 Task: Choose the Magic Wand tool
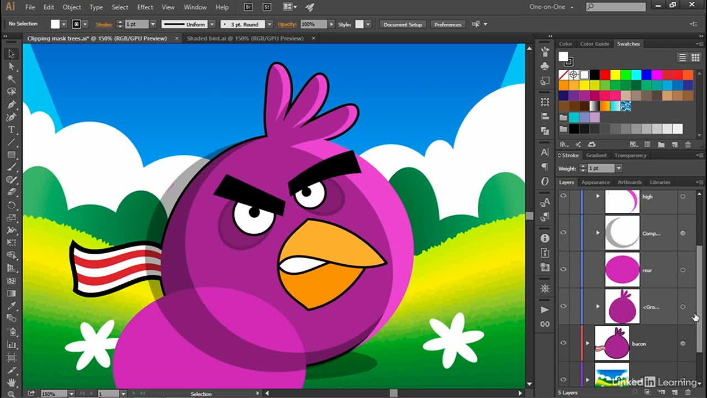[11, 79]
